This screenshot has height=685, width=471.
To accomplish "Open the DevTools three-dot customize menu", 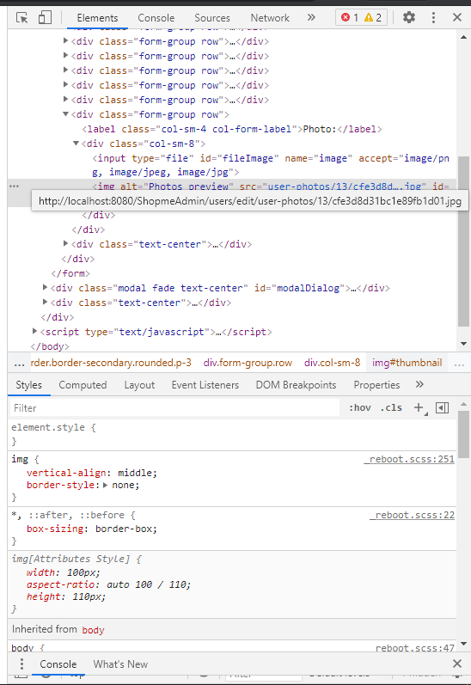I will pyautogui.click(x=433, y=17).
